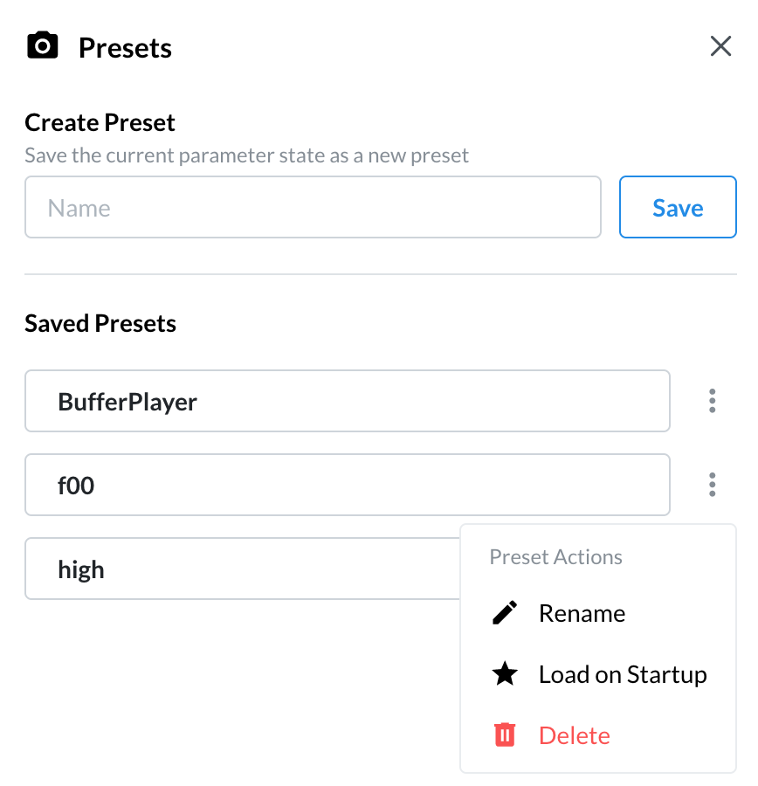758x786 pixels.
Task: Click the Presets panel title text
Action: 125,48
